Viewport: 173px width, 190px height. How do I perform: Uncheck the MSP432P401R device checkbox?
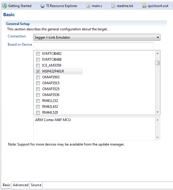click(38, 71)
